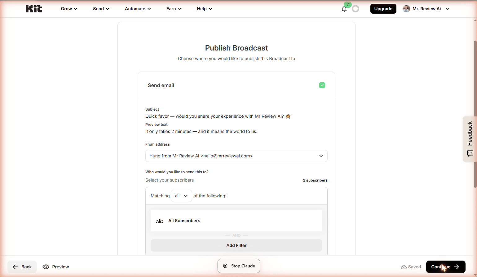
Task: Open the Grow menu
Action: [69, 9]
